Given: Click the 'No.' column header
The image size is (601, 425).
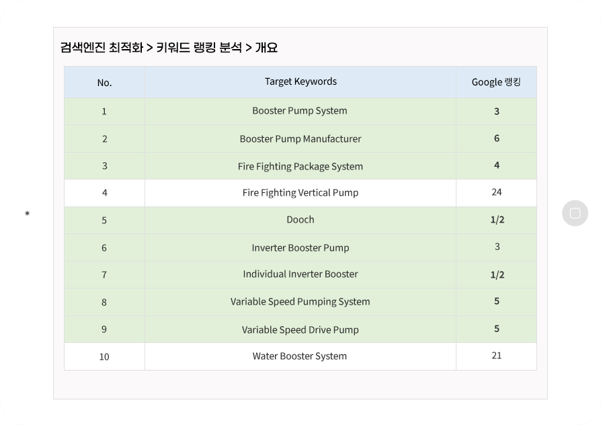Looking at the screenshot, I should coord(104,83).
